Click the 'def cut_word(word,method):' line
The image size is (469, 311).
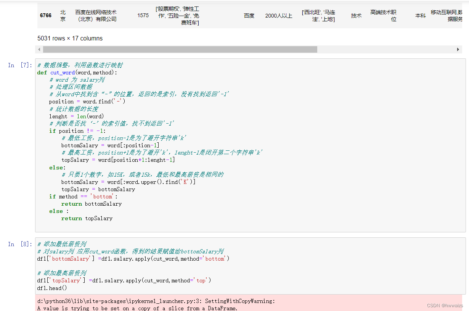pyautogui.click(x=77, y=73)
